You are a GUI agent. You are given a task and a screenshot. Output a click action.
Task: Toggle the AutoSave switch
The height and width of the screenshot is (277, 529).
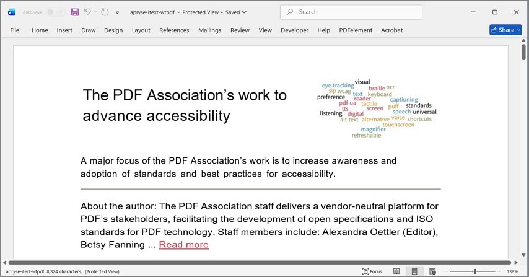pos(55,12)
